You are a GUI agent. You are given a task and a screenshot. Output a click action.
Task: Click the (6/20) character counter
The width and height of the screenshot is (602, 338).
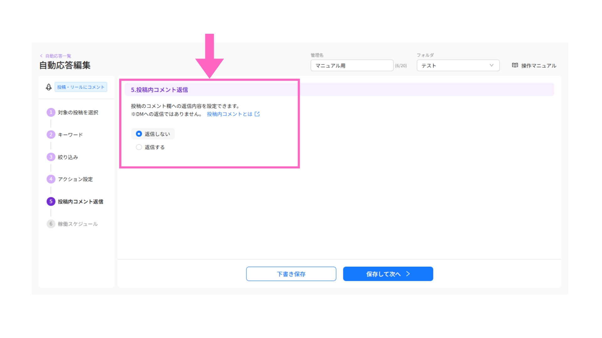pos(401,66)
